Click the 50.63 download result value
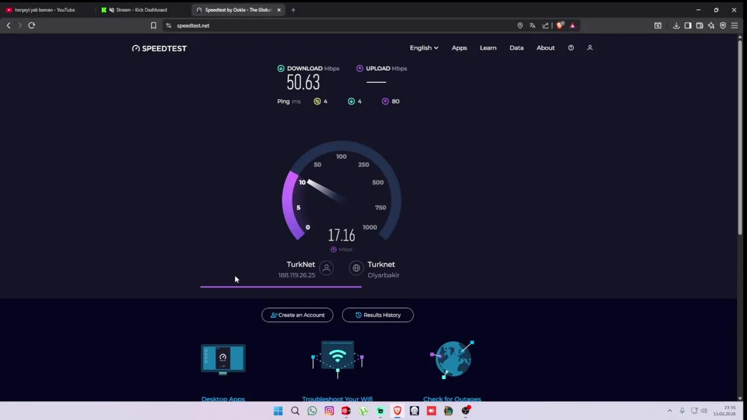This screenshot has width=747, height=420. pyautogui.click(x=303, y=82)
